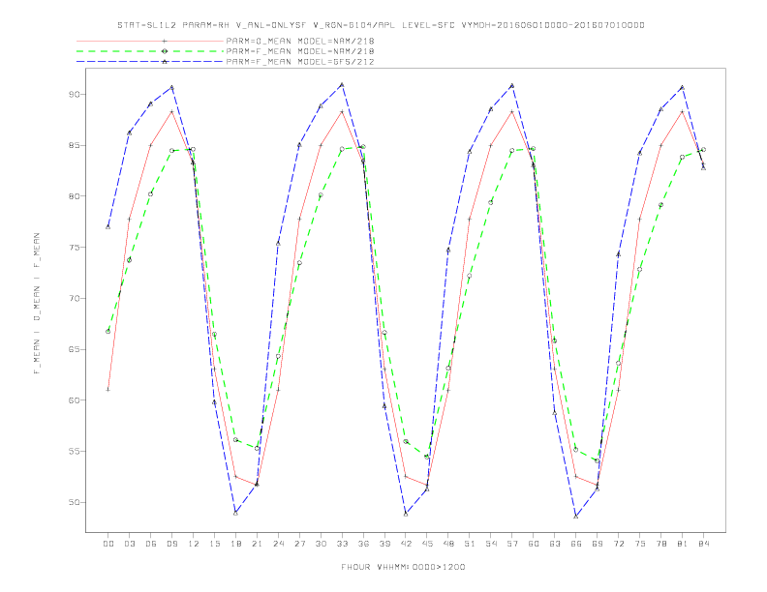This screenshot has height=592, width=767.
Task: Click the x-axis tick label 51
Action: 470,544
